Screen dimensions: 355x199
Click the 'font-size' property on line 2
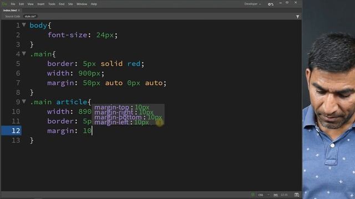click(68, 35)
